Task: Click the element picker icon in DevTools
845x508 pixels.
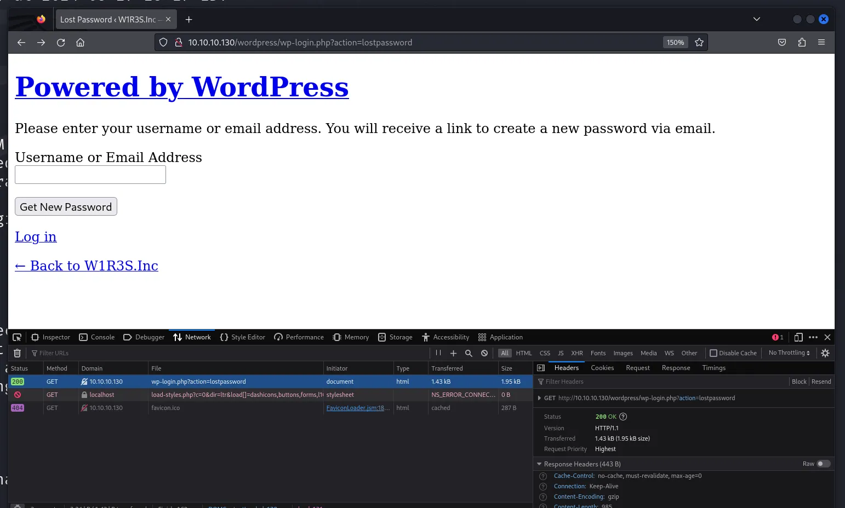Action: click(x=17, y=337)
